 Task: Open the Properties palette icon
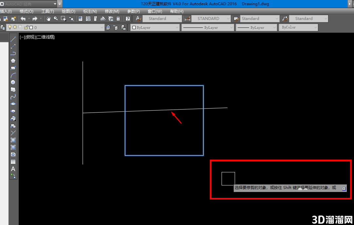coord(80,19)
